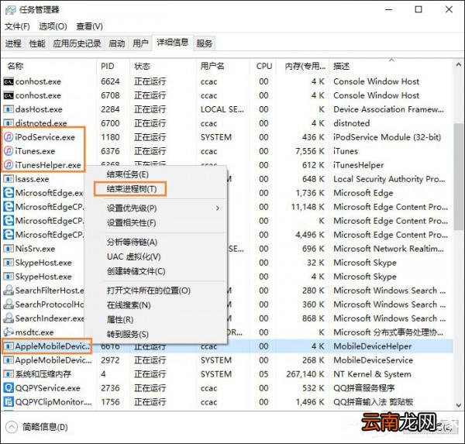Sort by the 状态 column header
Viewport: 465px width, 444px height.
(x=163, y=66)
